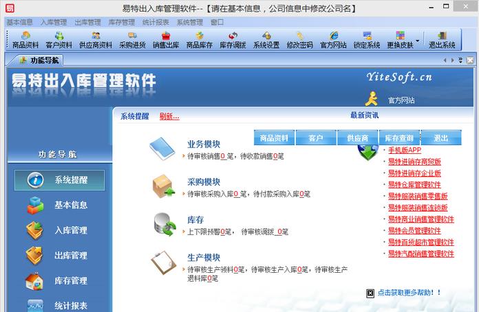The image size is (479, 312).
Task: Select 锁定系统 toolbar icon
Action: coord(367,40)
